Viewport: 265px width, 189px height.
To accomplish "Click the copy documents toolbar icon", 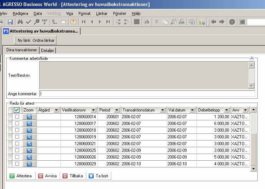I will click(x=165, y=22).
